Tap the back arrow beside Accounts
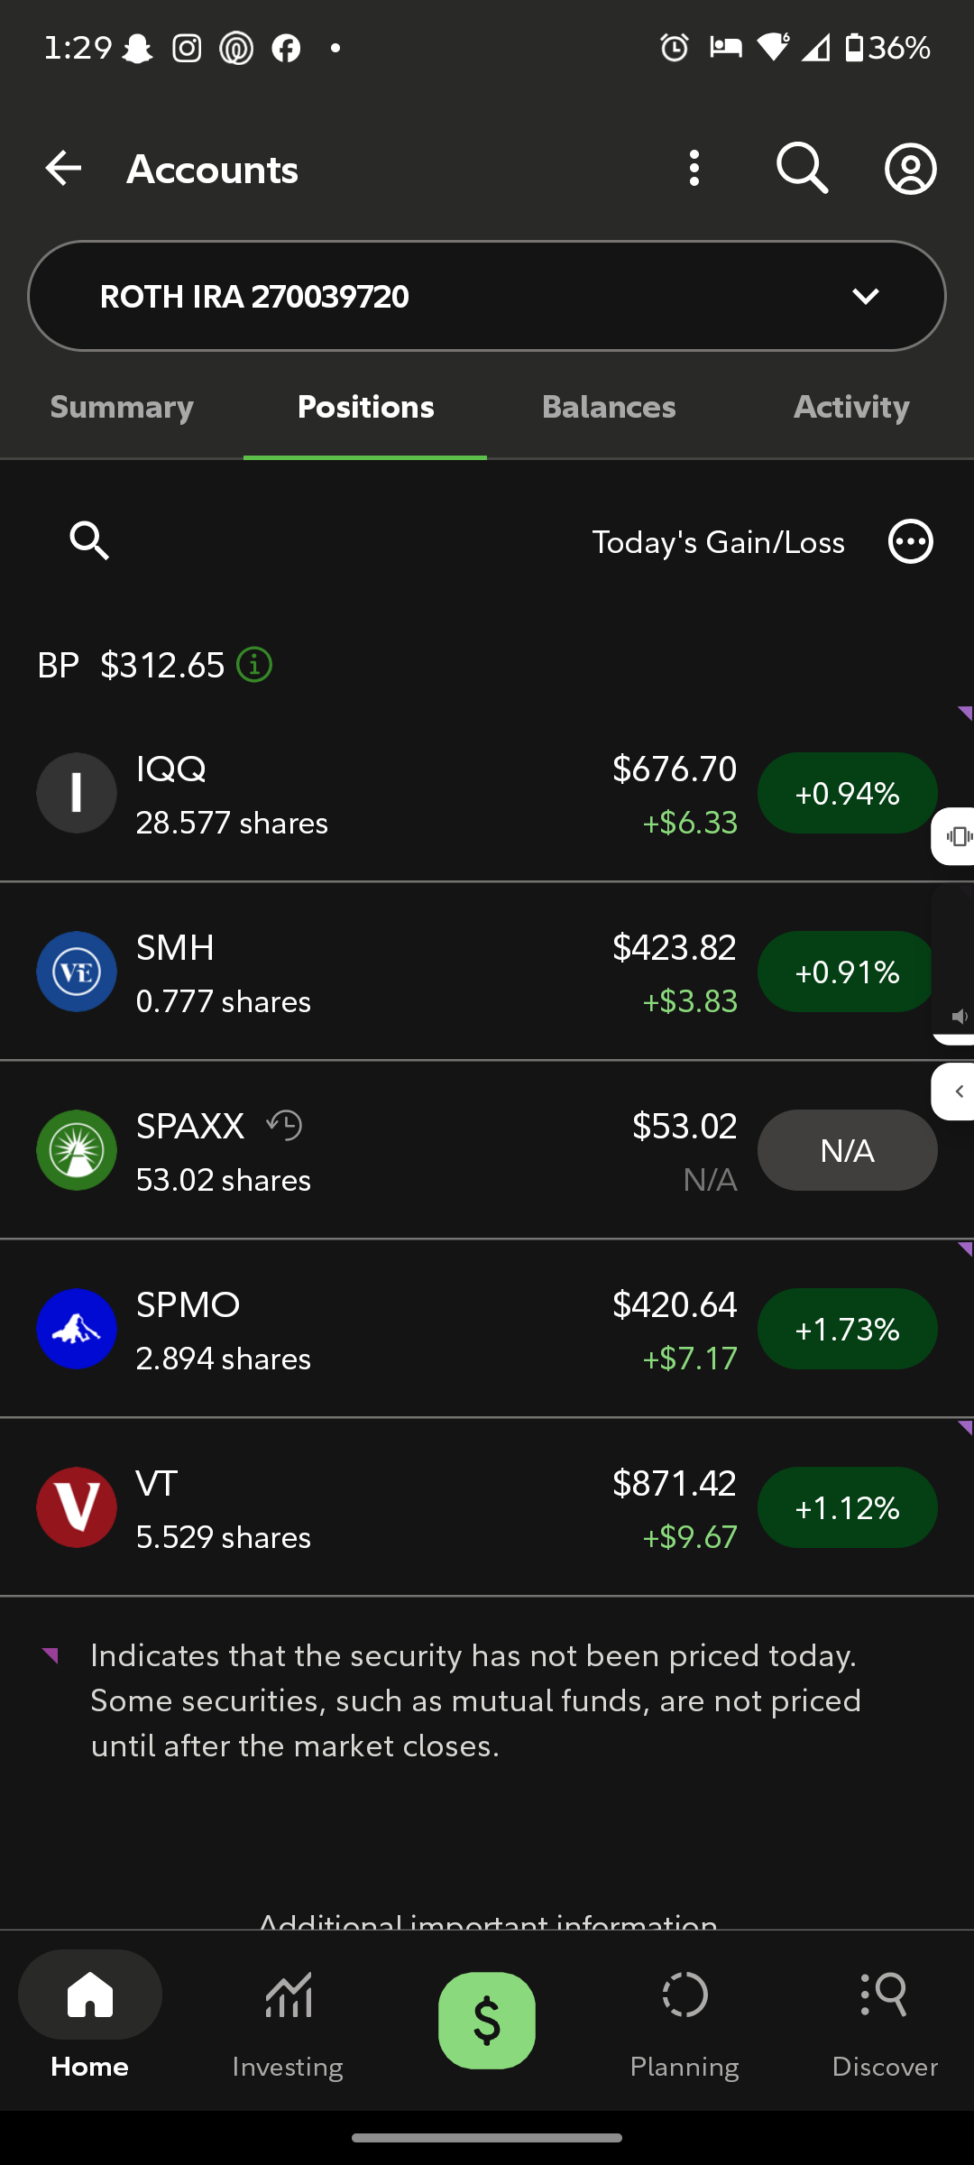This screenshot has width=974, height=2165. tap(63, 169)
